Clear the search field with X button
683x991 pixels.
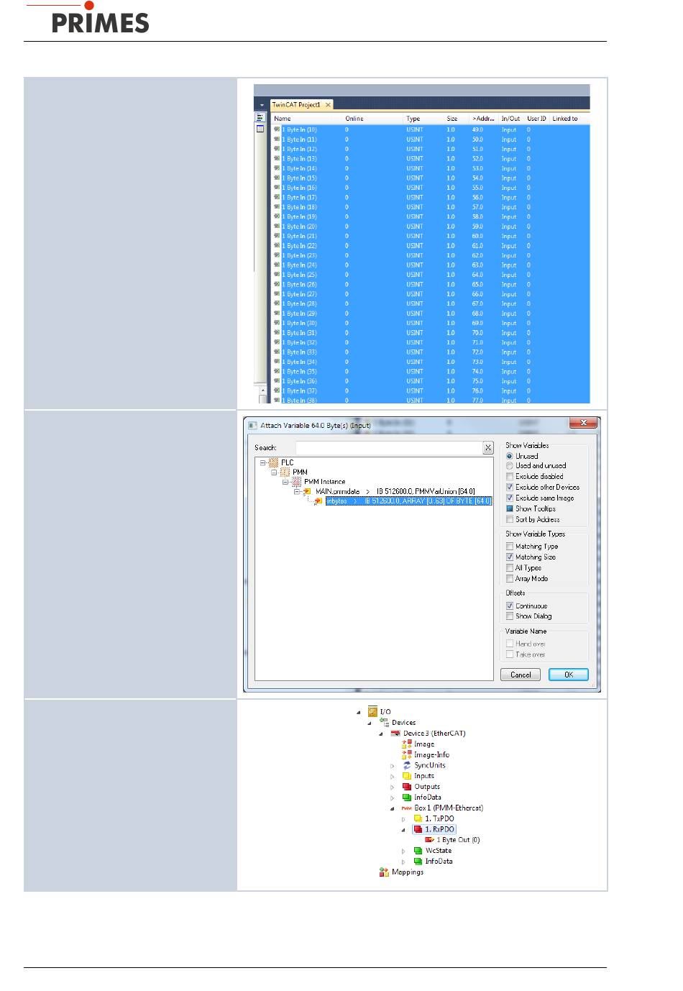488,447
